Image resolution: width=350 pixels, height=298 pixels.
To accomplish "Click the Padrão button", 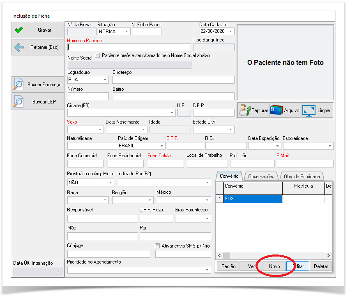I will (x=228, y=266).
